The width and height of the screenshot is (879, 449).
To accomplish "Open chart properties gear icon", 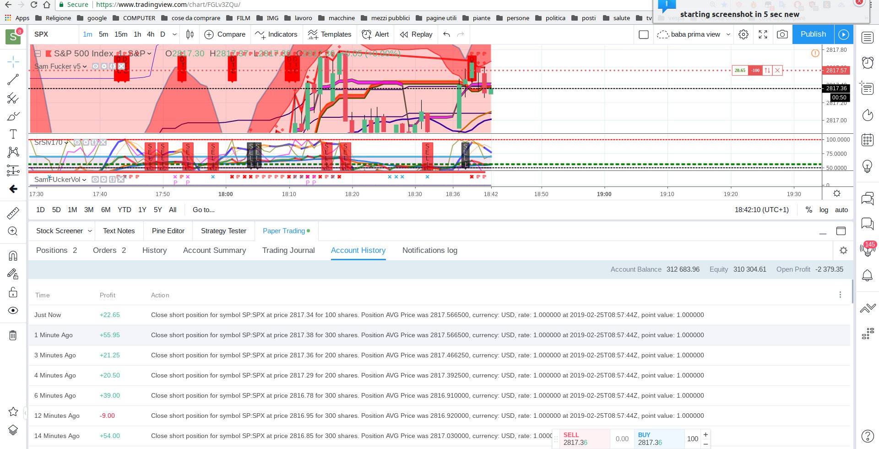I will [743, 34].
